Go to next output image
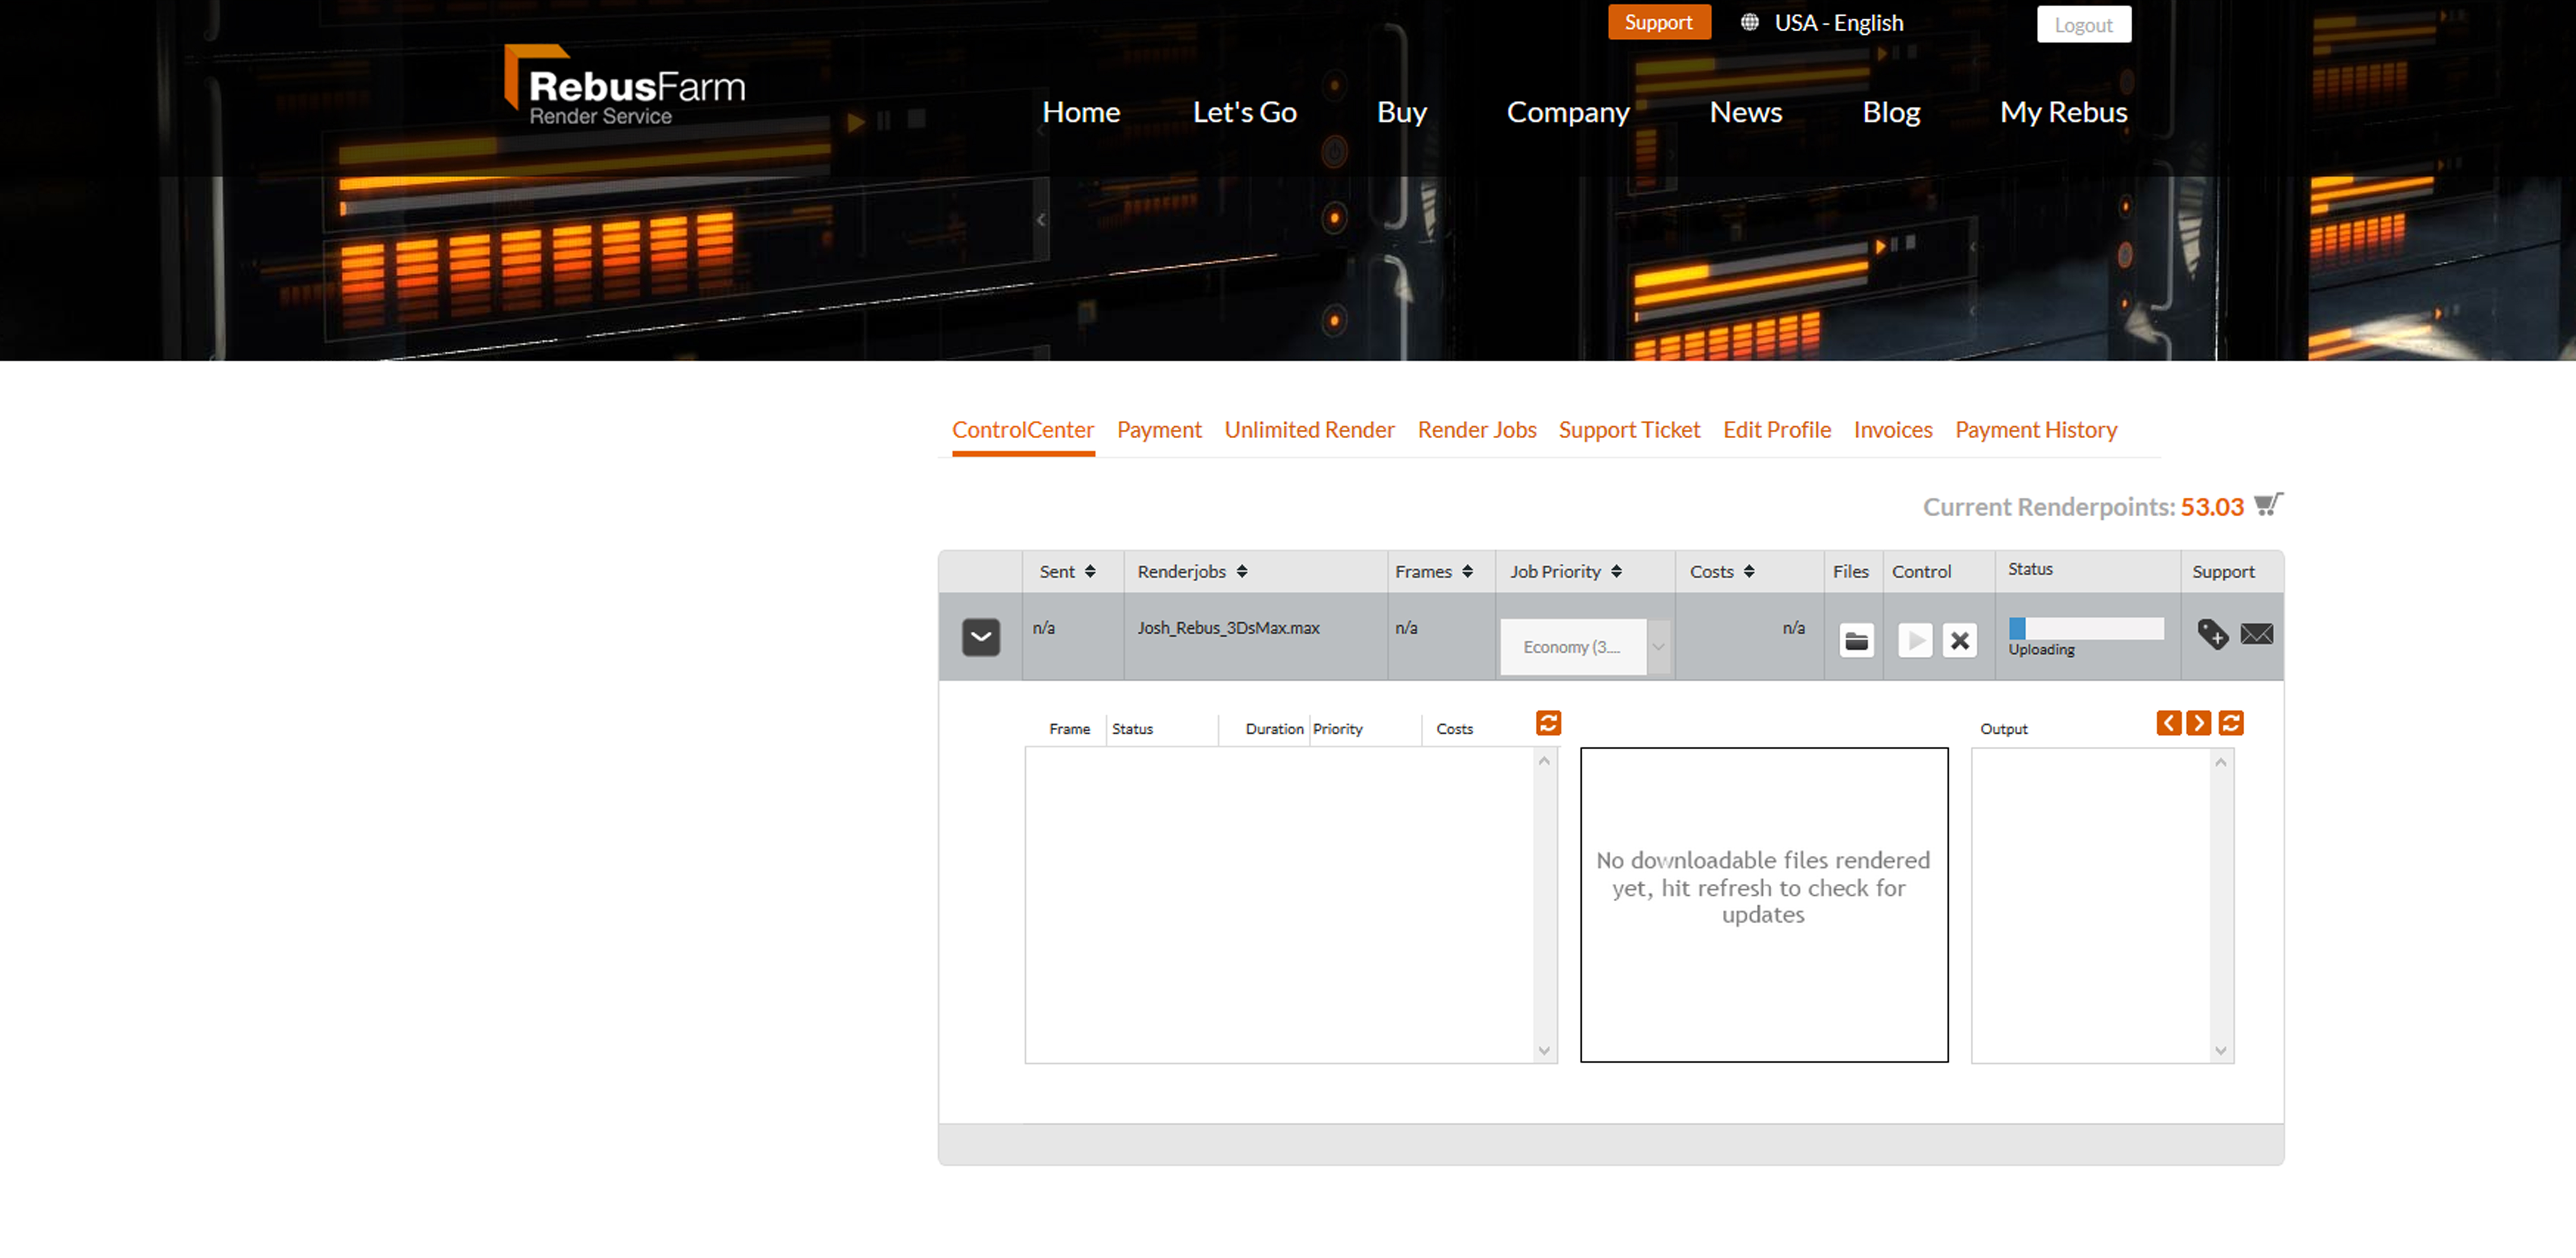The image size is (2576, 1258). coord(2199,723)
